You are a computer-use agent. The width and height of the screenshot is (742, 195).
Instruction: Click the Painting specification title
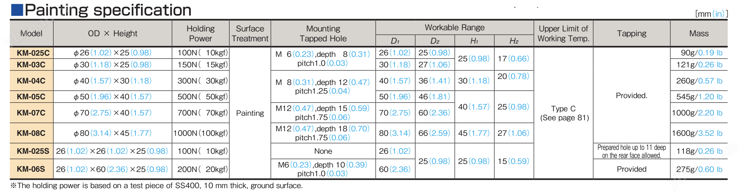(108, 10)
